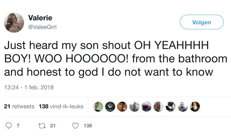231x137 pixels.
Task: Click first liker avatar with green background
Action: click(x=98, y=107)
